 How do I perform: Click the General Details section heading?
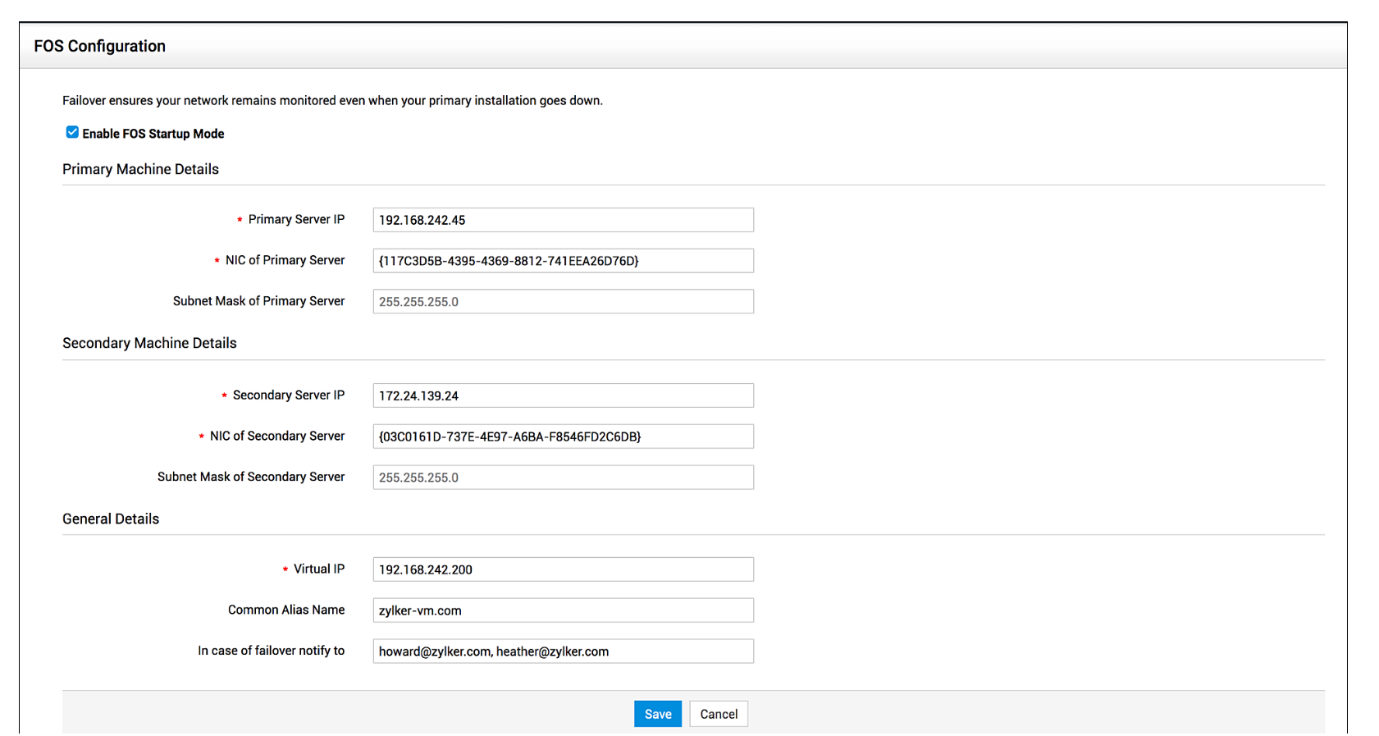tap(111, 519)
